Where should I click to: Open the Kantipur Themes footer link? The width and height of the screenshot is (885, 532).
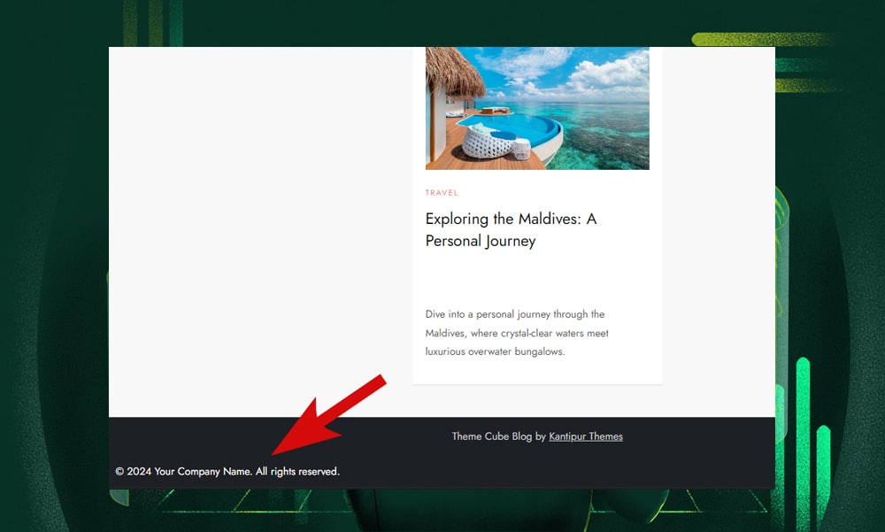(x=585, y=436)
